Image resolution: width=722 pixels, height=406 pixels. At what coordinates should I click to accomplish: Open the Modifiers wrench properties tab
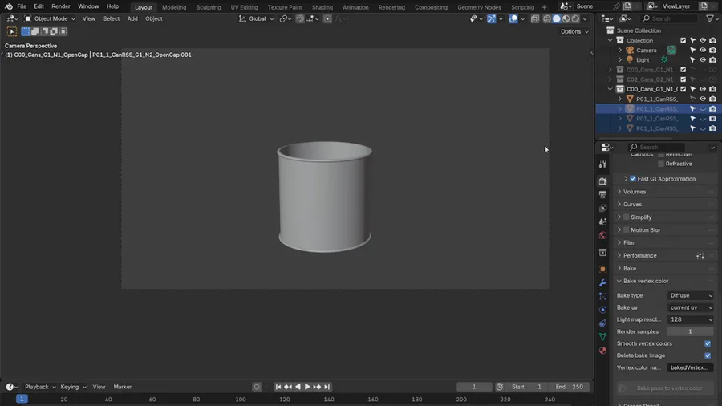click(x=602, y=282)
